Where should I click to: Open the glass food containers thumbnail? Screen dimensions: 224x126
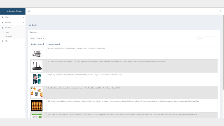tap(37, 116)
